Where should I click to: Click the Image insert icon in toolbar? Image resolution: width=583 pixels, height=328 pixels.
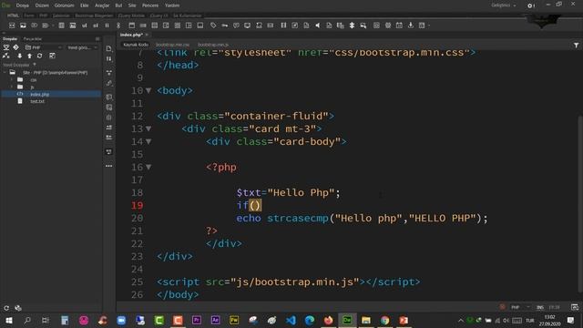coord(23,26)
